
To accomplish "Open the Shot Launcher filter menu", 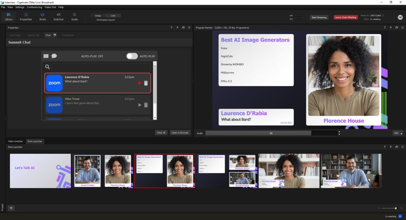I will [11, 208].
